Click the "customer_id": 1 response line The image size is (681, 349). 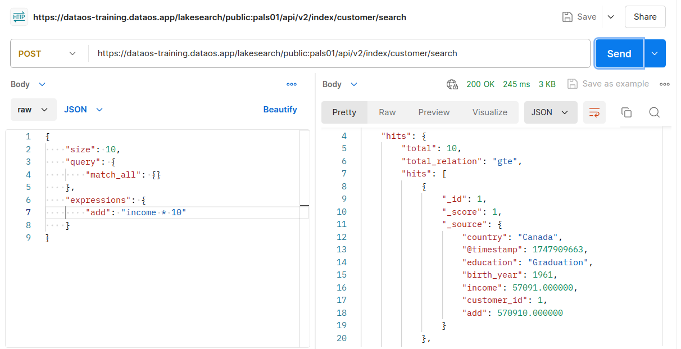pos(505,300)
